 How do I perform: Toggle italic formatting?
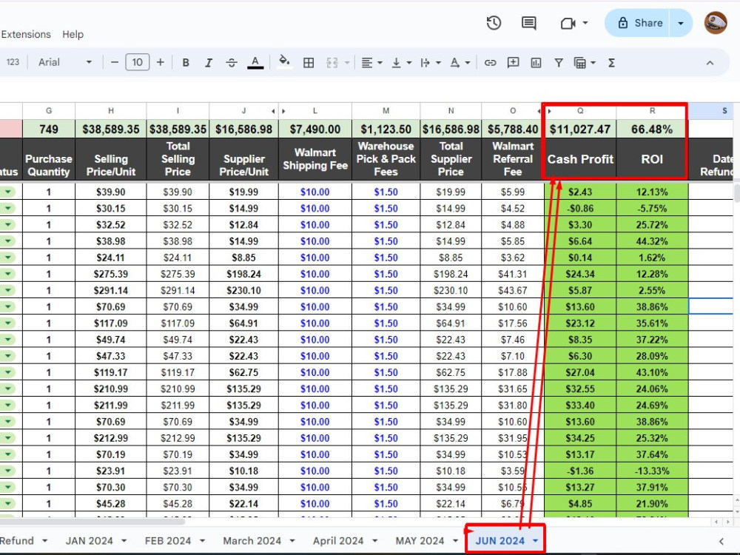(x=208, y=62)
